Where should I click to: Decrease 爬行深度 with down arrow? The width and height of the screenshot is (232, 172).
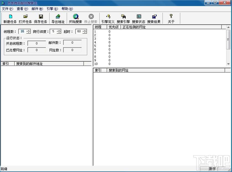59,33
